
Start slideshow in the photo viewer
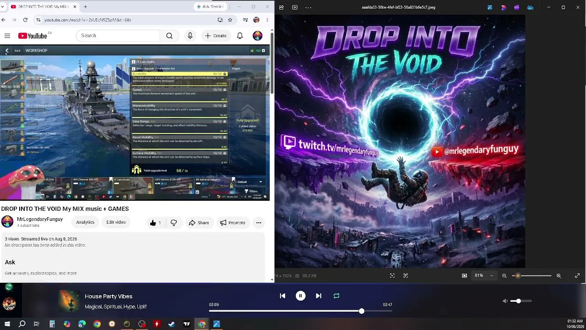coord(295,7)
